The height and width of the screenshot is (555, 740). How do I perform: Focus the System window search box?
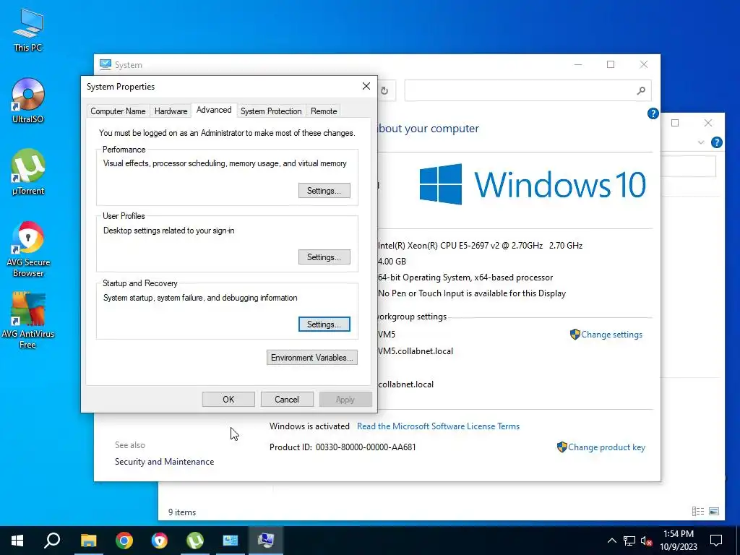[x=528, y=90]
